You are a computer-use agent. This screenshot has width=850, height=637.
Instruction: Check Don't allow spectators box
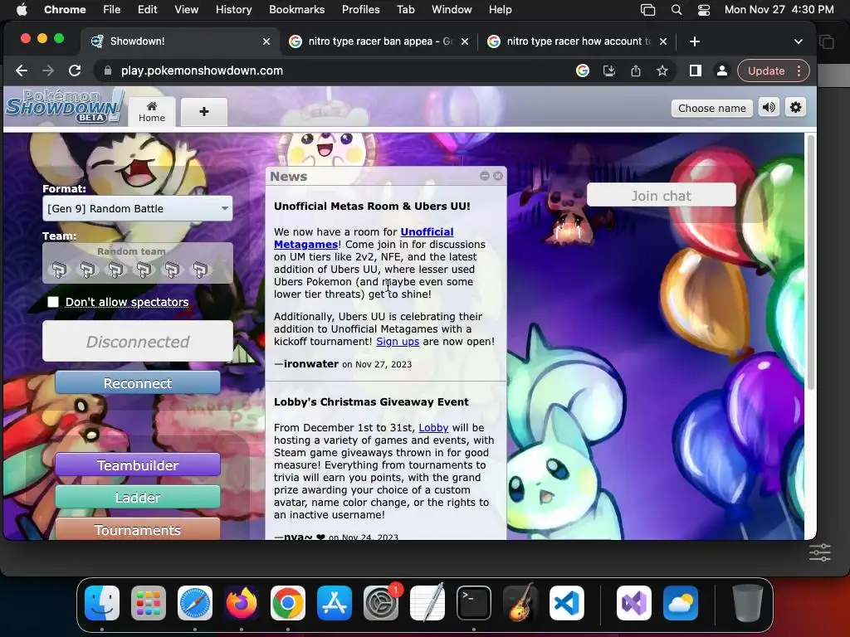(53, 302)
